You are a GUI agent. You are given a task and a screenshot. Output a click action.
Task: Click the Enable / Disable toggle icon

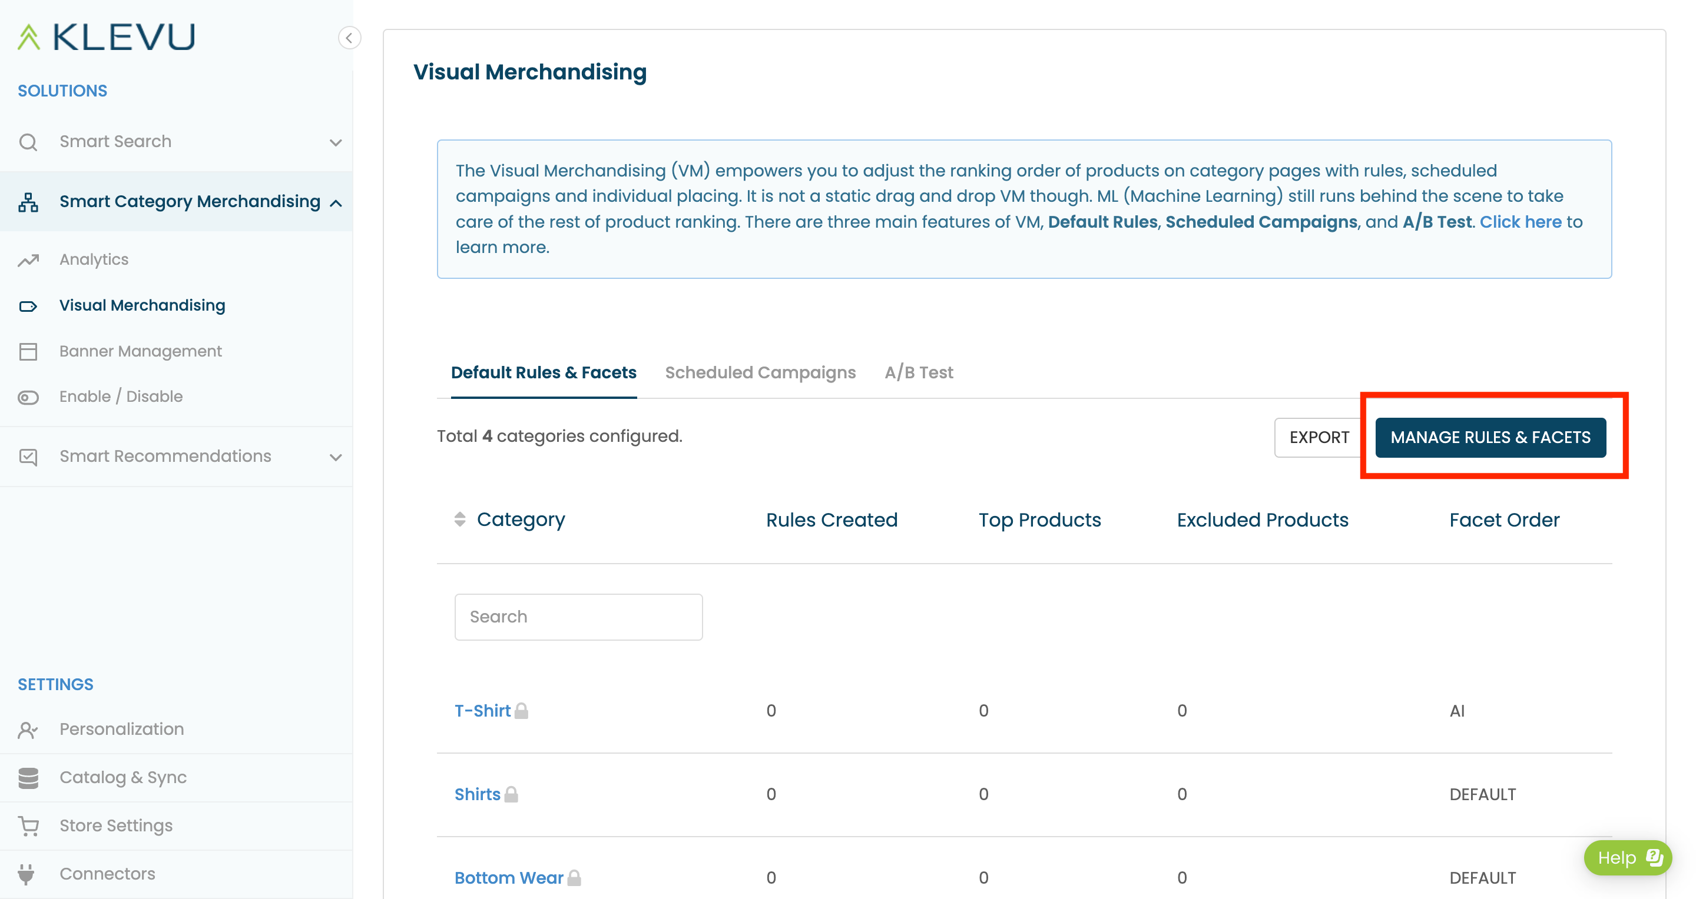pyautogui.click(x=28, y=397)
